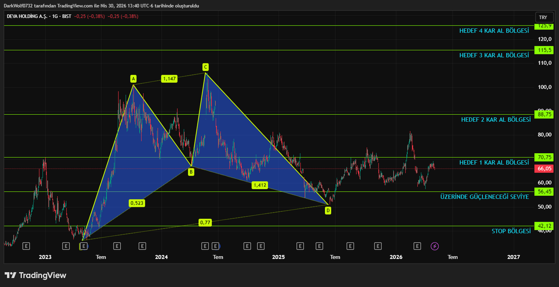Click the 60,00 price axis value
This screenshot has width=559, height=287.
coord(545,183)
